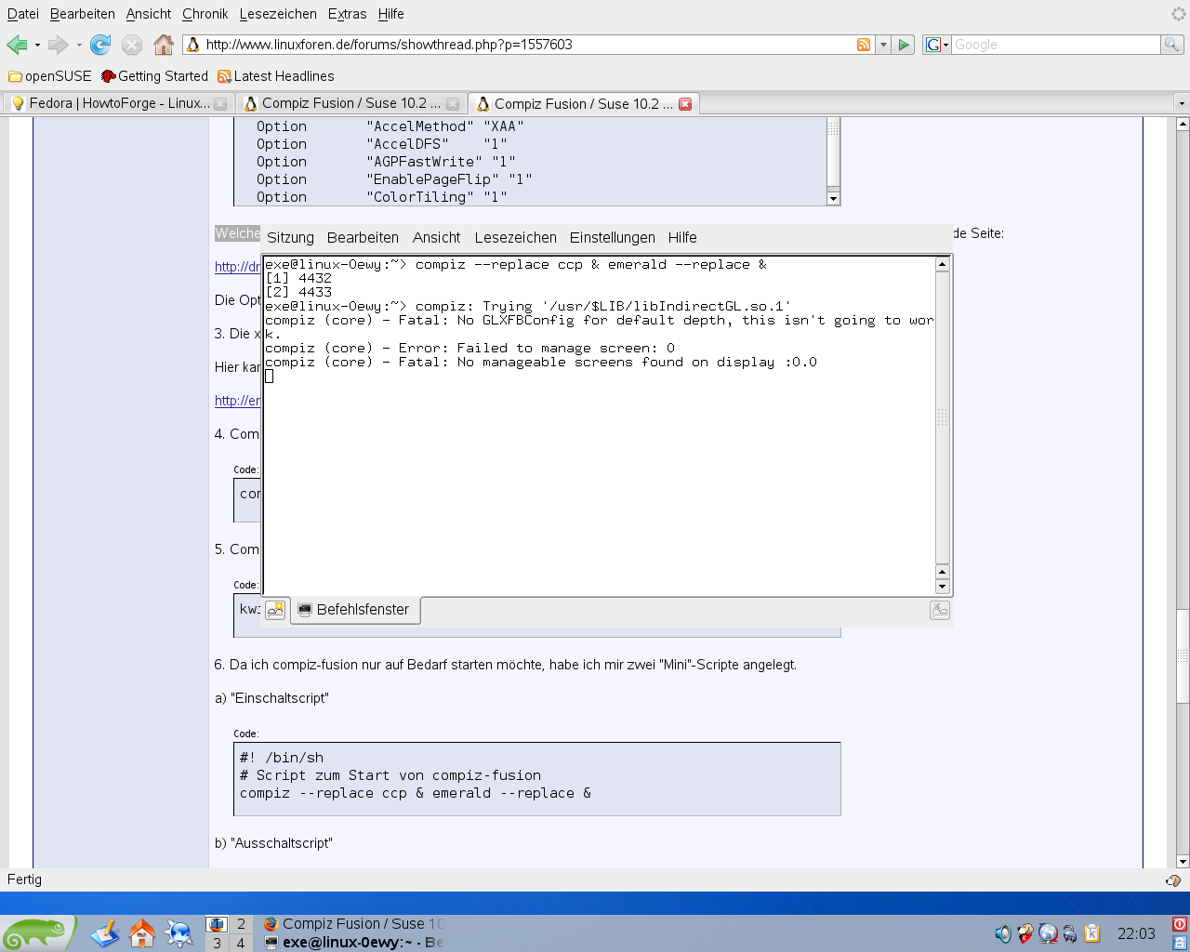Click the blue lock session button
1190x952 pixels.
coord(1180,943)
